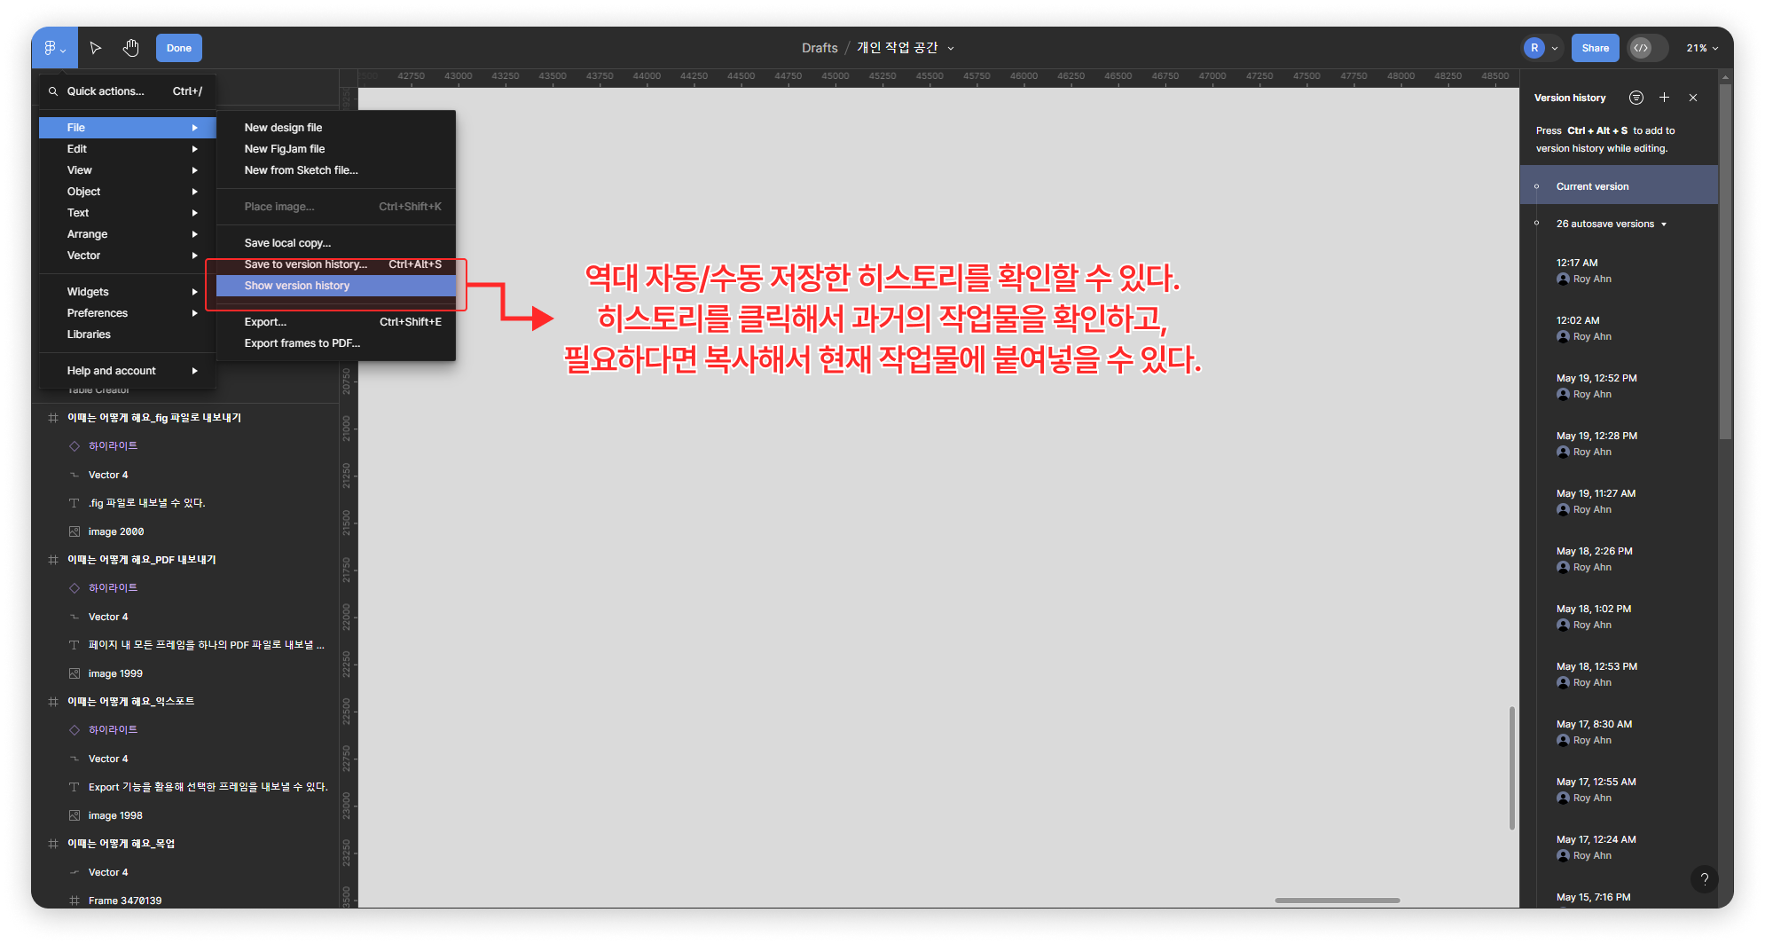
Task: Click the canvas horizontal scrollbar thumb
Action: pos(1337,901)
